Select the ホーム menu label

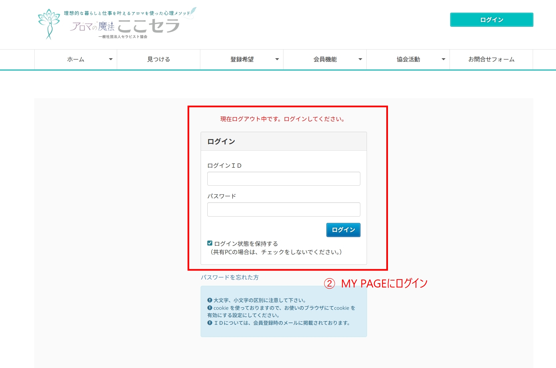click(x=76, y=60)
